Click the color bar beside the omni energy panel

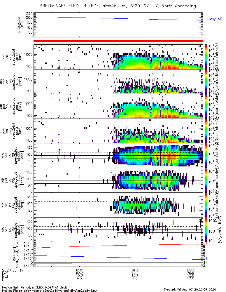coord(206,57)
